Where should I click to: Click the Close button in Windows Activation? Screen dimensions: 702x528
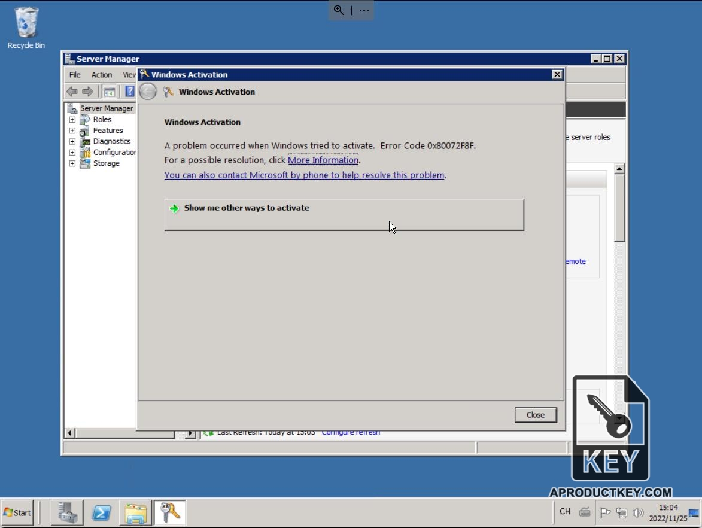coord(536,415)
